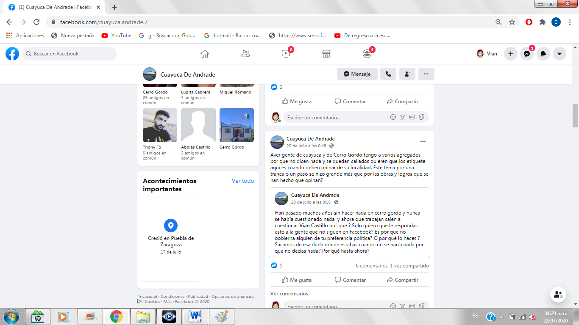Open the Friends tab icon
Screen dimensions: 579x325
click(245, 54)
